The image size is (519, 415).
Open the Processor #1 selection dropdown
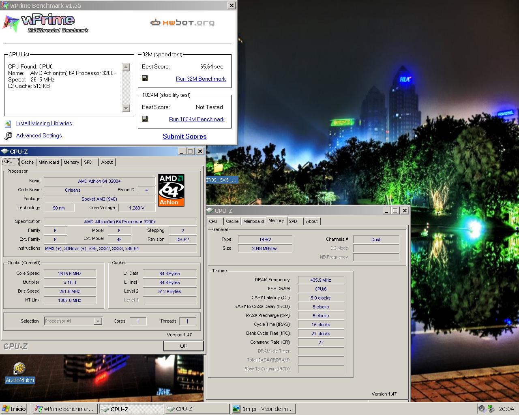pyautogui.click(x=98, y=321)
